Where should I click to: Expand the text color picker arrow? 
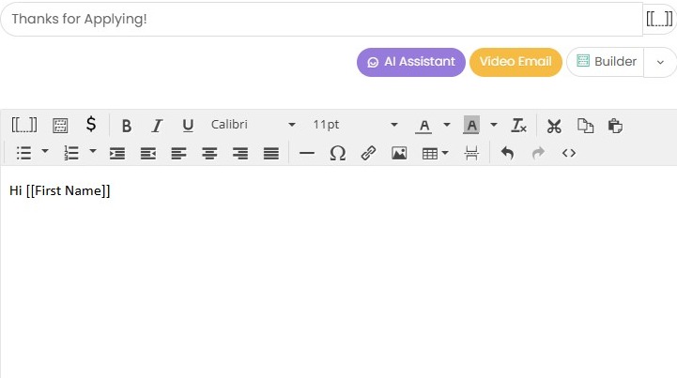point(447,126)
